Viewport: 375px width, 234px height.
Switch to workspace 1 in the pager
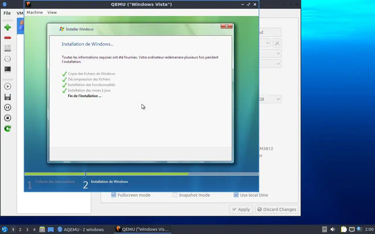click(x=13, y=230)
